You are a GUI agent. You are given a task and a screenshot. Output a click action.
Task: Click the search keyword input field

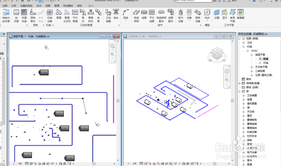coord(194,1)
